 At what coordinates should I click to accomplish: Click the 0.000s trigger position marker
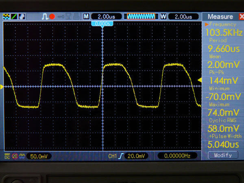[103, 24]
